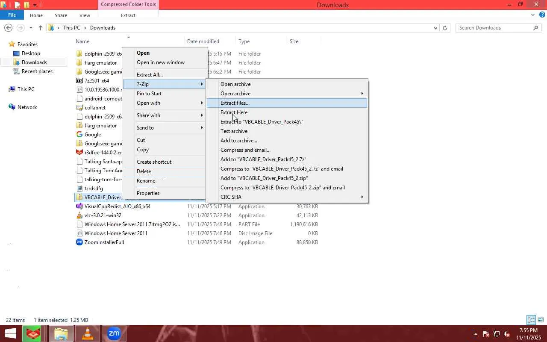Select Extract to "VBCABLE_Driver_Pack45\"
Image resolution: width=547 pixels, height=342 pixels.
[x=287, y=122]
